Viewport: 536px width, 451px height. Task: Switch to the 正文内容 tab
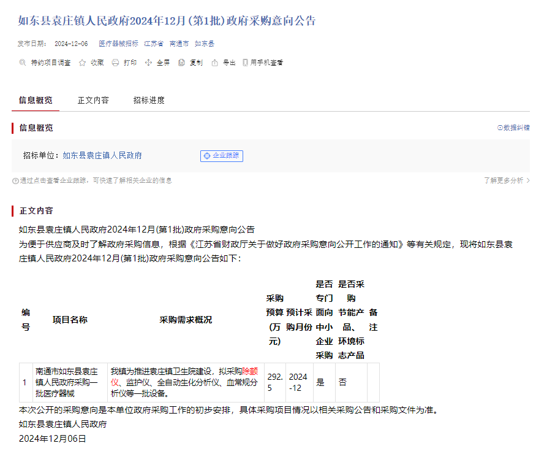click(x=93, y=100)
